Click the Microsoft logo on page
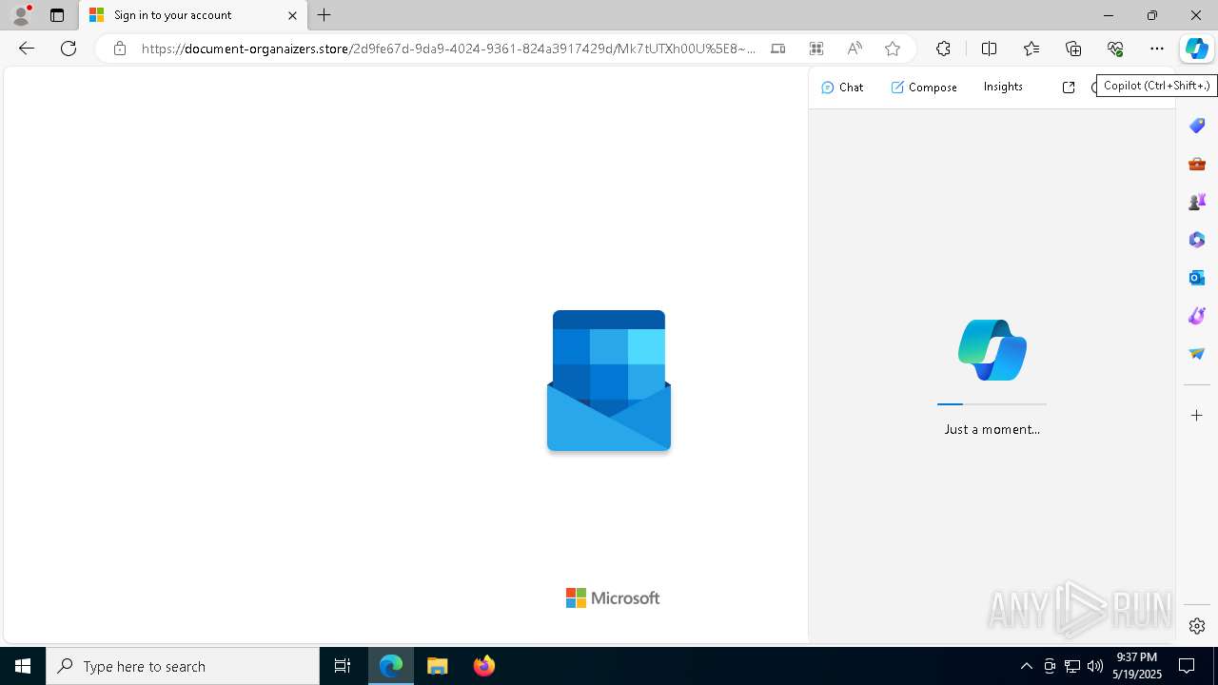 click(x=613, y=597)
